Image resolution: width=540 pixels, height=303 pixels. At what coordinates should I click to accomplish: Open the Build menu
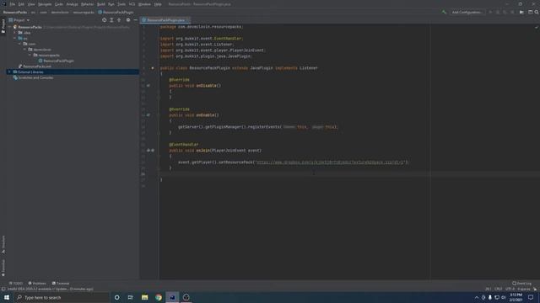pyautogui.click(x=101, y=4)
